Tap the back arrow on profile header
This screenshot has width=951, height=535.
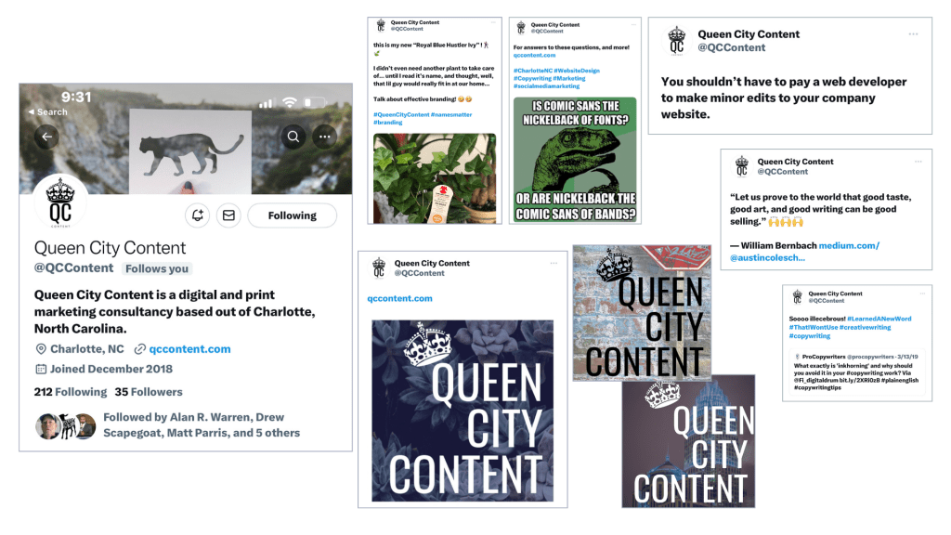tap(46, 137)
